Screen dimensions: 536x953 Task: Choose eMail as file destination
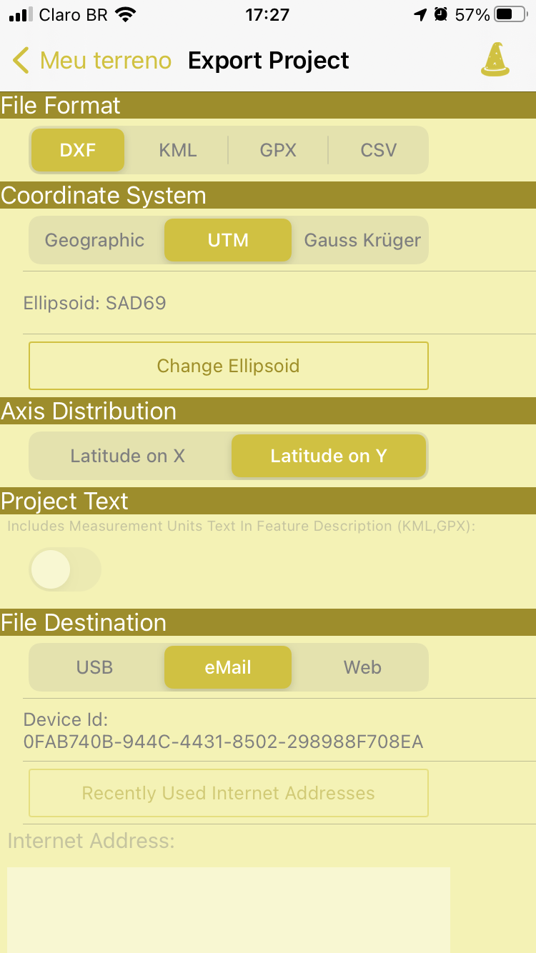[x=227, y=667]
